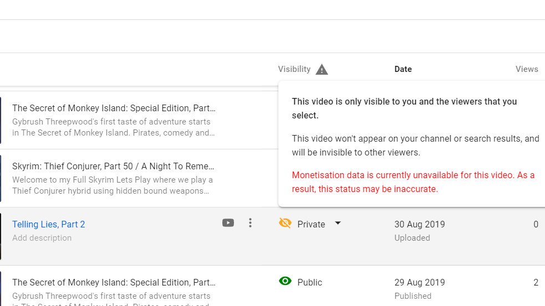The width and height of the screenshot is (545, 306).
Task: Click Skyrim description starting 'Welcome to my Full'
Action: [112, 185]
